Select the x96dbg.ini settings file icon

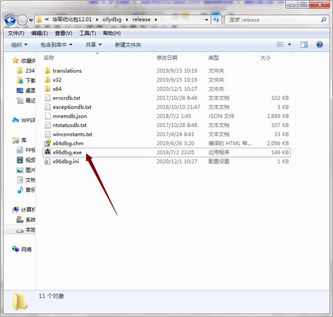tap(47, 162)
